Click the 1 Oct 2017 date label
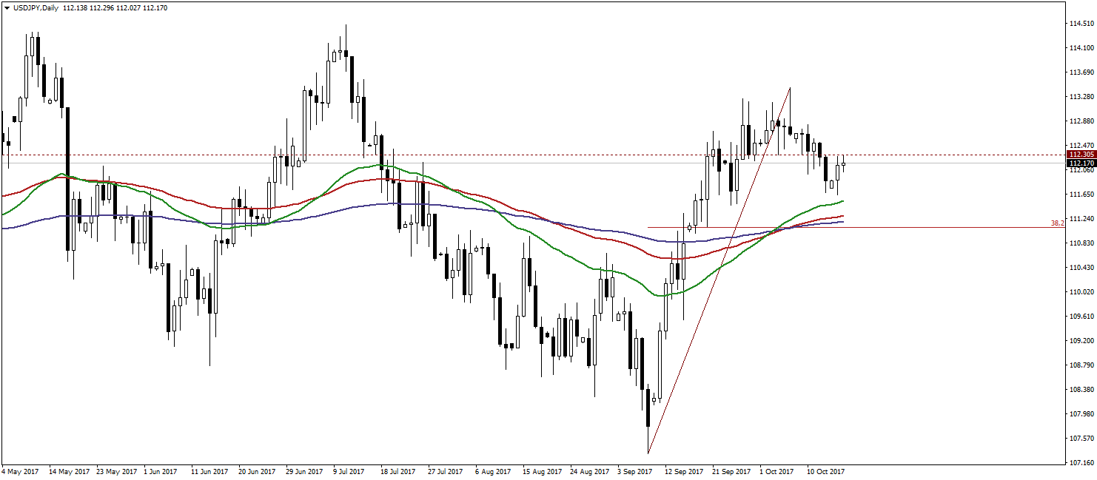 coord(777,471)
